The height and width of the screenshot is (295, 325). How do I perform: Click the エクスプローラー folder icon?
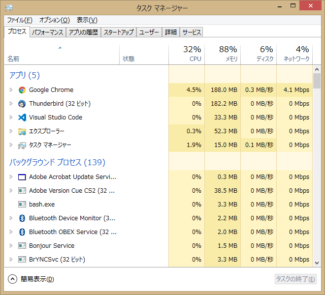click(22, 131)
